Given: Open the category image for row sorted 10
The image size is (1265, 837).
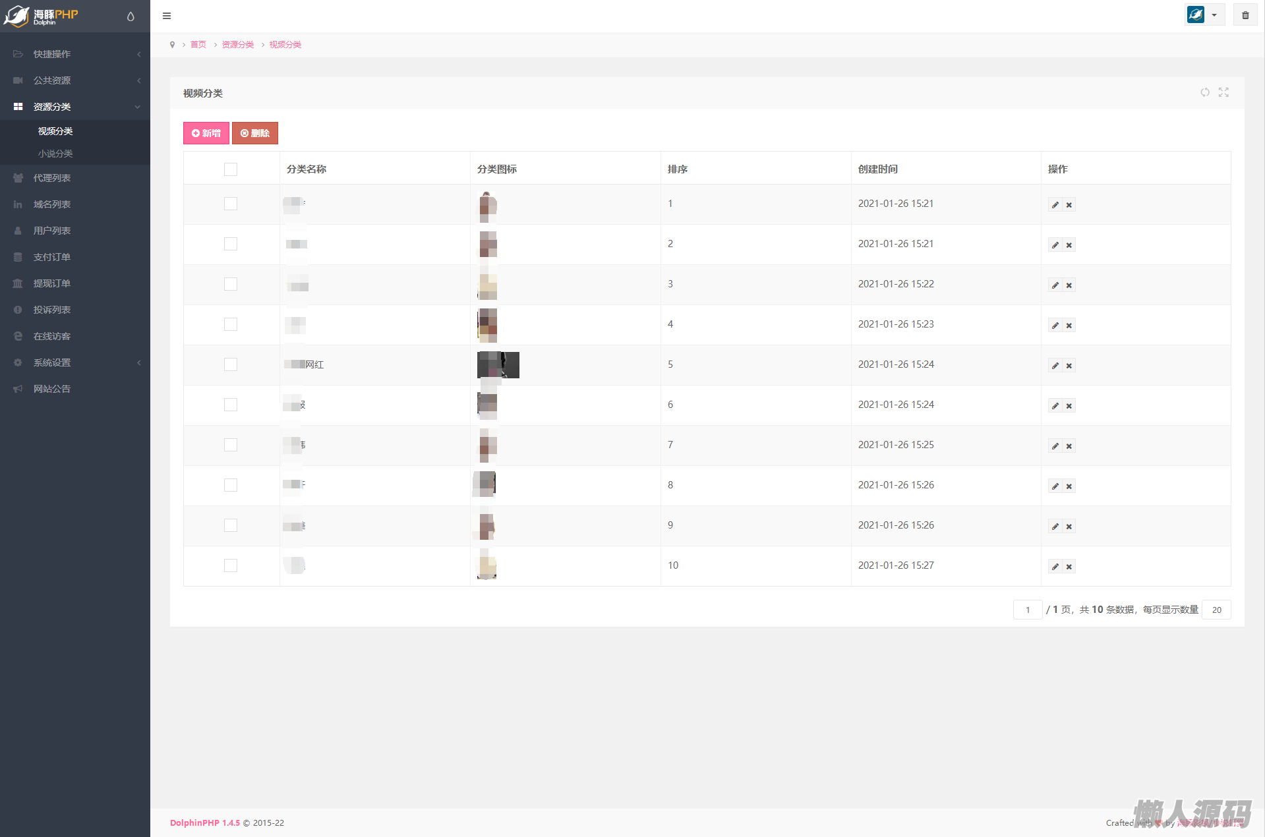Looking at the screenshot, I should tap(487, 566).
